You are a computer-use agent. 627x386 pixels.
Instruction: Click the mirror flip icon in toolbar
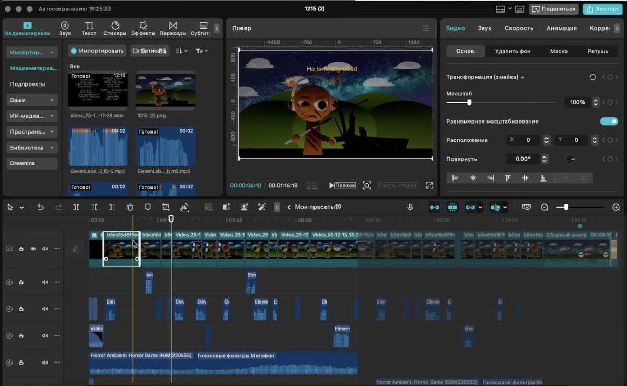pos(183,207)
